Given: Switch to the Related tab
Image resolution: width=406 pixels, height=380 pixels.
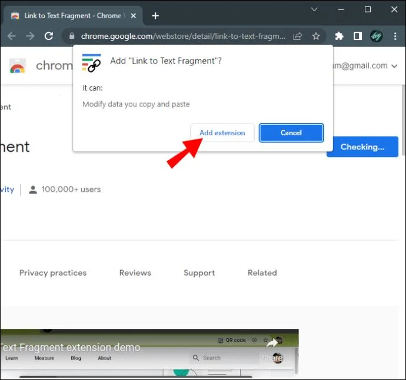Looking at the screenshot, I should 262,273.
